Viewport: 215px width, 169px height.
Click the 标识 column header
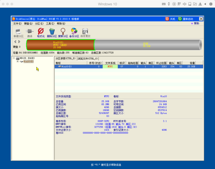[122, 63]
